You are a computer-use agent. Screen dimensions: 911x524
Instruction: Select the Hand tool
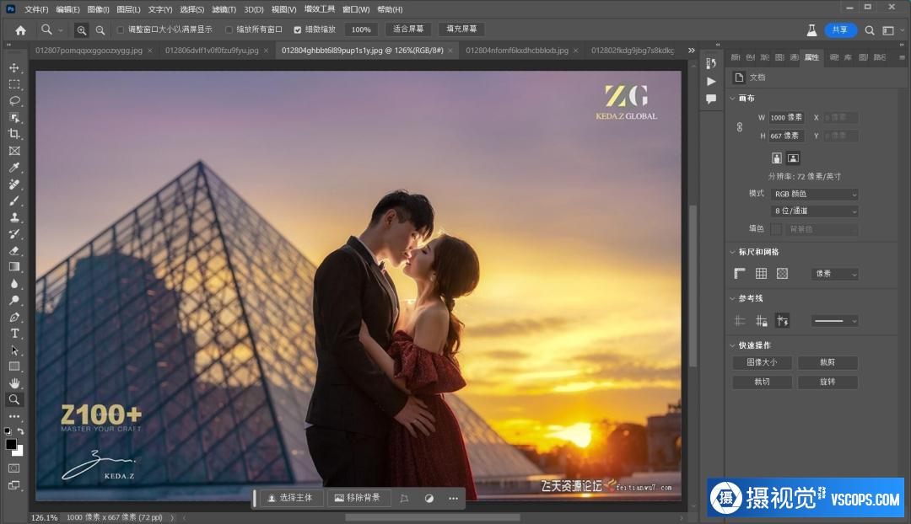point(14,383)
